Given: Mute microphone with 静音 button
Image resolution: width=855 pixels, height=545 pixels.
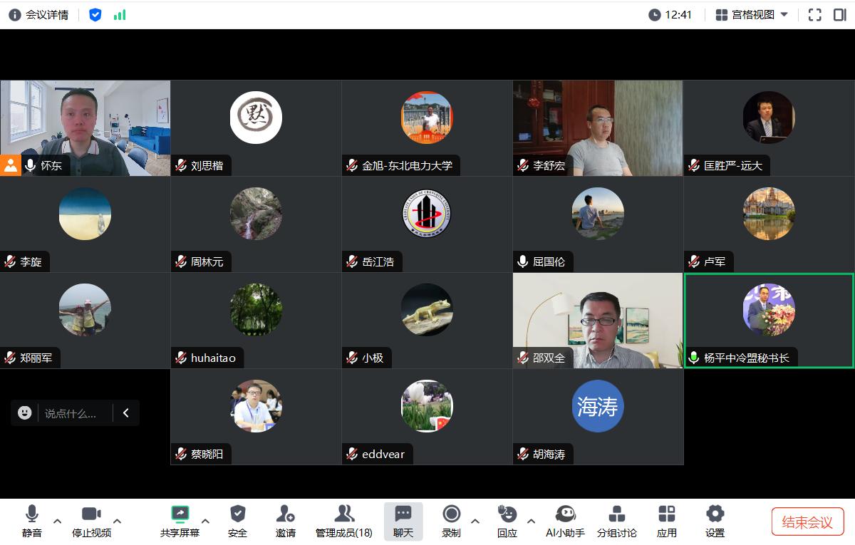Looking at the screenshot, I should (31, 514).
